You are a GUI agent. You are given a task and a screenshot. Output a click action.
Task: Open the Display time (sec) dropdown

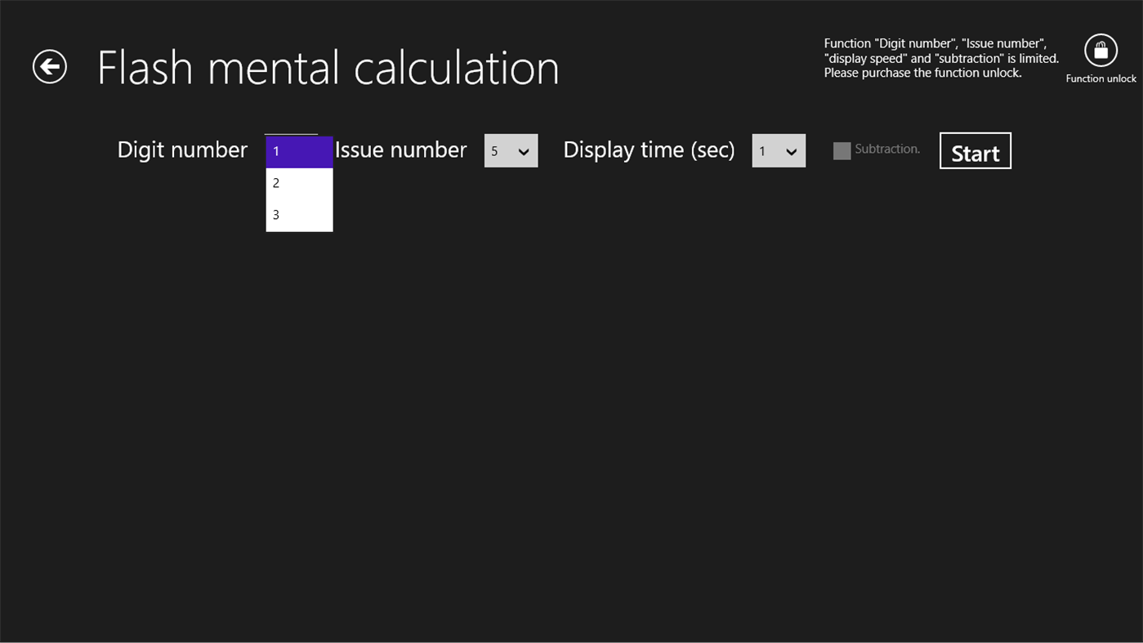pos(778,150)
